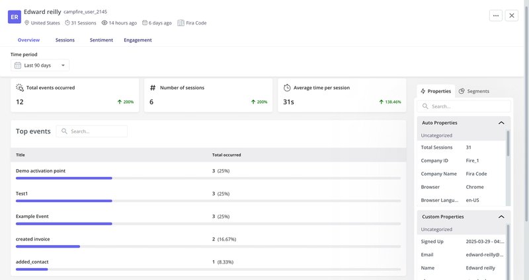This screenshot has height=280, width=529.
Task: Click the Top events search field
Action: 97,131
